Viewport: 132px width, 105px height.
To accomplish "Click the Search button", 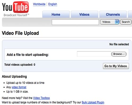I will pos(126,22).
